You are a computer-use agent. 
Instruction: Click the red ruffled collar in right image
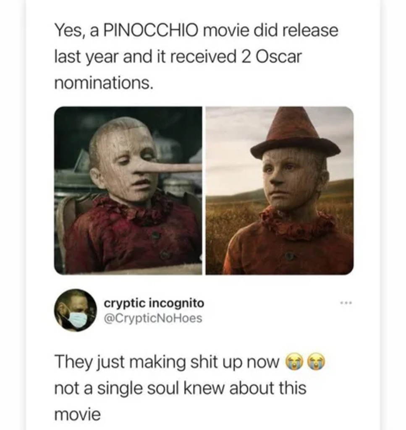297,224
